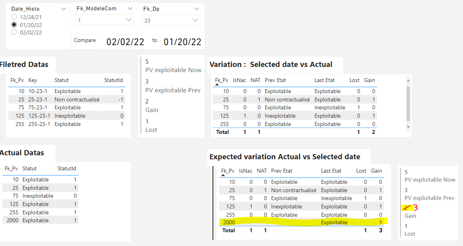Click the compare date 02/02/22 text
Viewport: 463px width, 246px height.
(x=125, y=42)
